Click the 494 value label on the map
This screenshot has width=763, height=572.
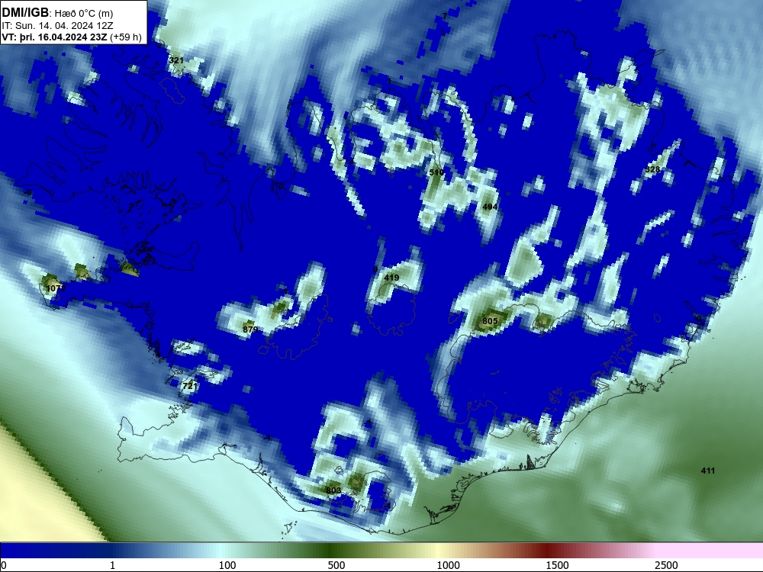[490, 207]
